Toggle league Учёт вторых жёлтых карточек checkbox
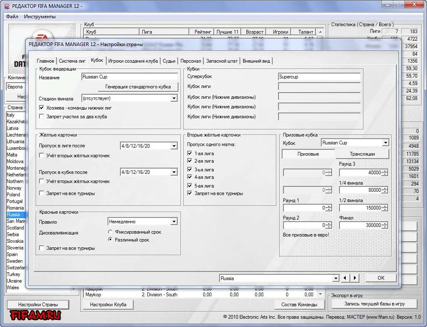The height and width of the screenshot is (327, 427). (x=41, y=156)
